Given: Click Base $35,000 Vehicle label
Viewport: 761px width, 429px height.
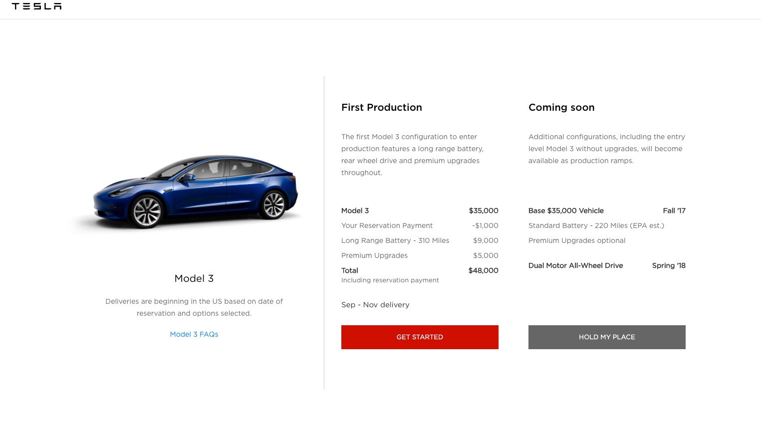Looking at the screenshot, I should pos(565,211).
